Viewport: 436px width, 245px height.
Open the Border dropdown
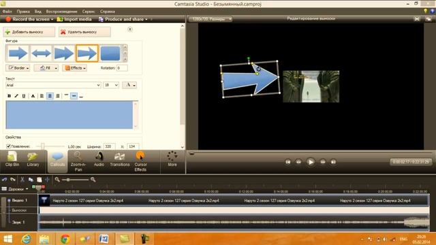[18, 68]
